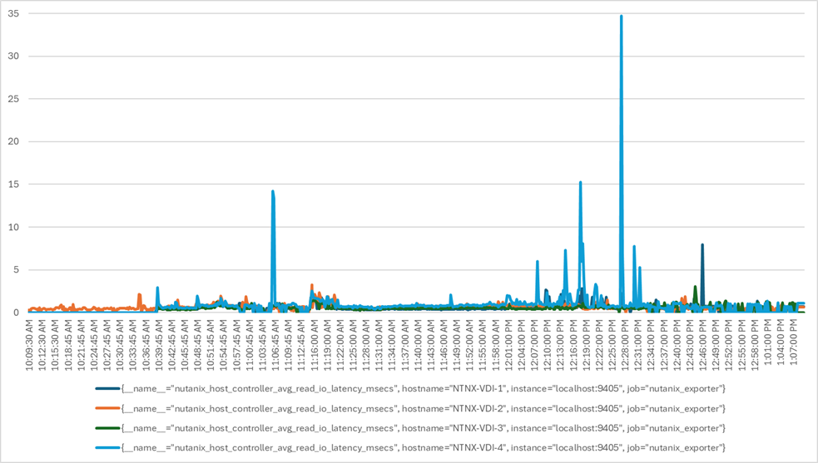Click the 25 label on the vertical axis

(13, 99)
